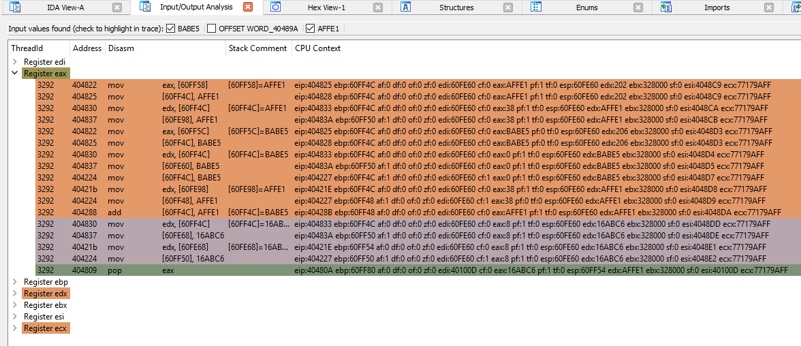801x346 pixels.
Task: Select the Register edi tree item
Action: pyautogui.click(x=44, y=62)
